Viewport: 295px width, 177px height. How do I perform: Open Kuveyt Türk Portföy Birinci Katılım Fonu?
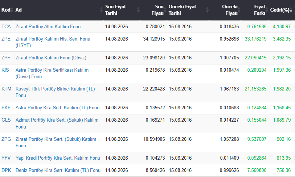pyautogui.click(x=55, y=92)
